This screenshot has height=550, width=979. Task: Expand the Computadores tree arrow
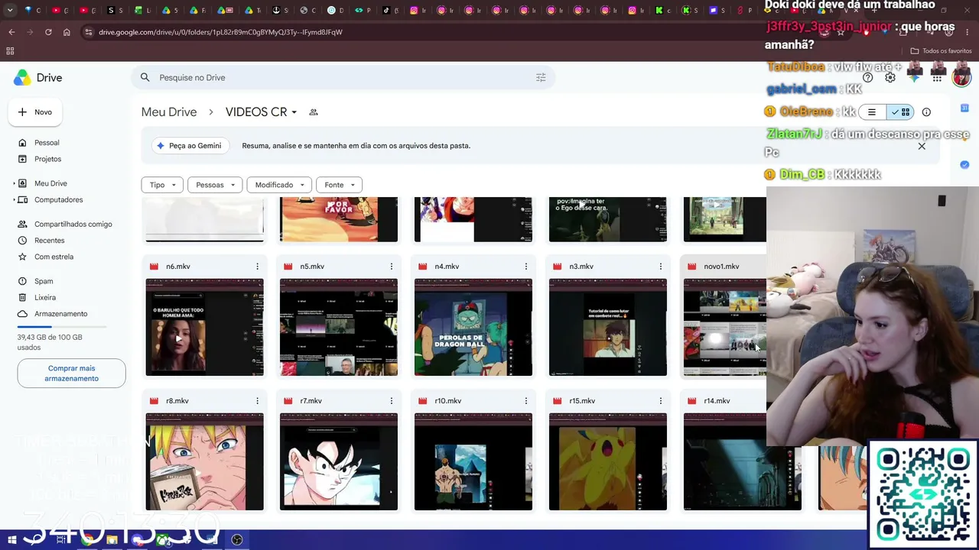point(14,200)
